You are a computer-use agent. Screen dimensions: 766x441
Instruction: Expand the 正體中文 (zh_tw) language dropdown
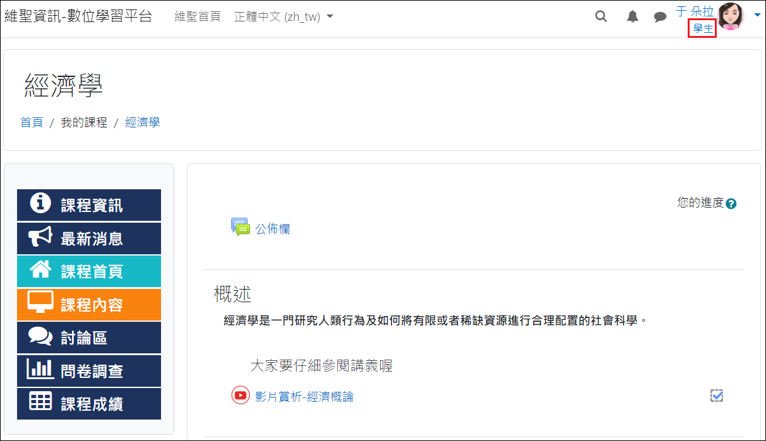(x=284, y=17)
